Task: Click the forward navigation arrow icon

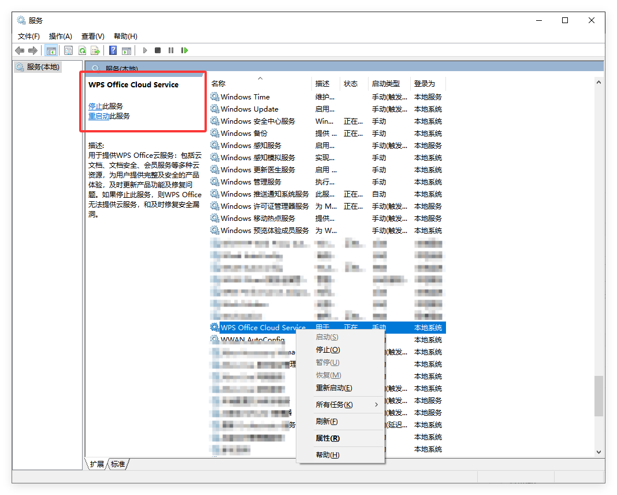Action: click(34, 50)
